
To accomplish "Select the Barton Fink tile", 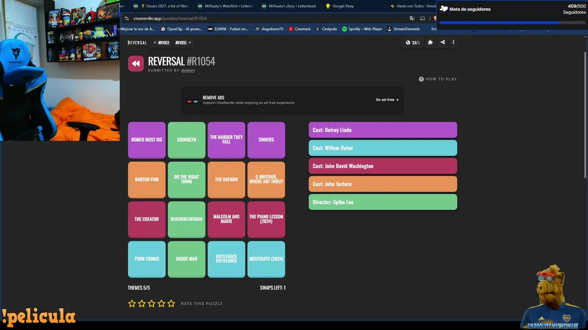I will [147, 180].
